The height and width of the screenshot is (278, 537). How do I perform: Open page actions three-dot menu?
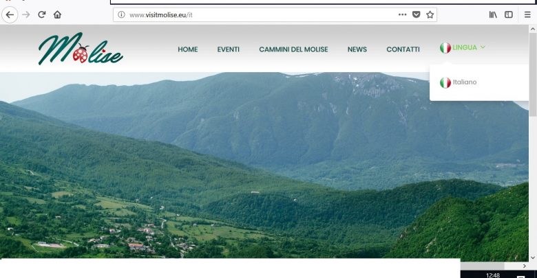[x=403, y=14]
